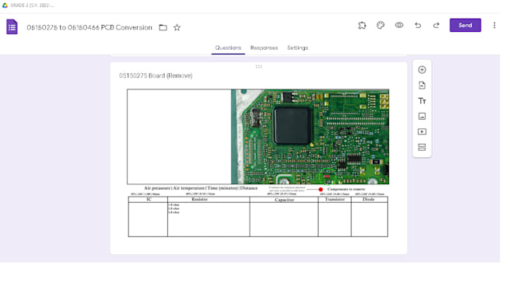
Task: Click the 'GRADE 2' browser tab title
Action: click(32, 5)
